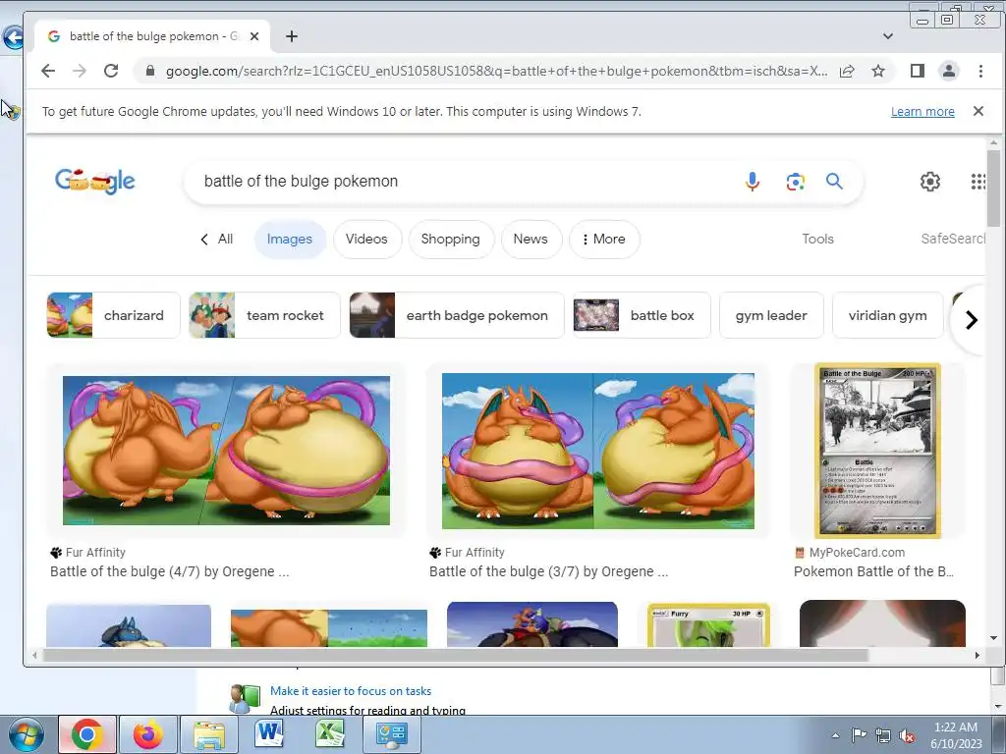This screenshot has width=1006, height=754.
Task: Open Make it easier to focus on tasks link
Action: coord(351,691)
